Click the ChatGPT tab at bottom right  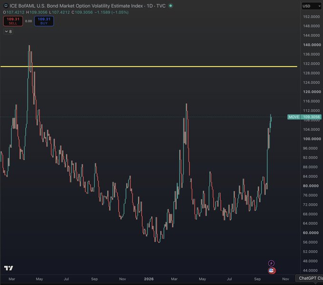309,278
